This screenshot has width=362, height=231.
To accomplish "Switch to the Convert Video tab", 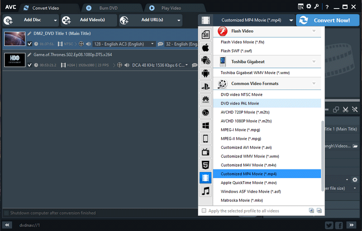I will point(46,8).
